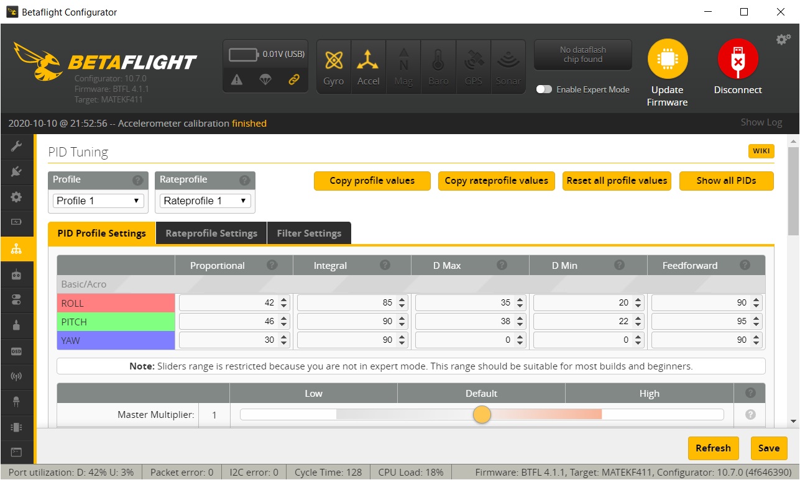Screen dimensions: 800x480
Task: Click stepper arrows for ROLL D Max
Action: 520,303
